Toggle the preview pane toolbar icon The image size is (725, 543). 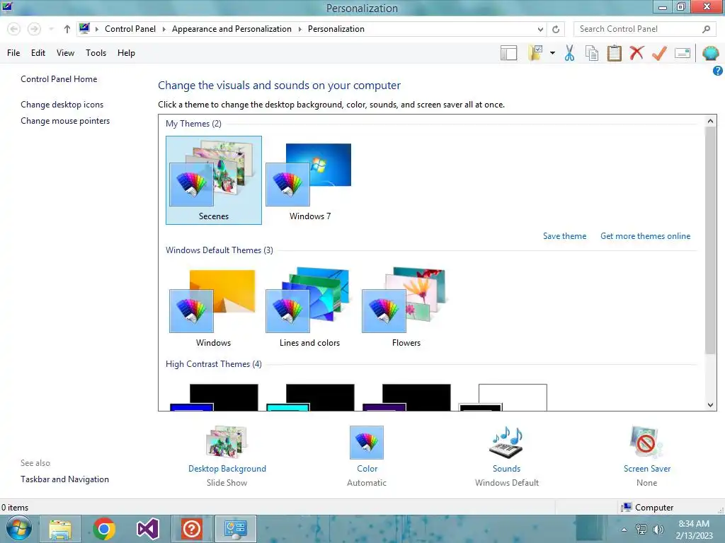508,53
